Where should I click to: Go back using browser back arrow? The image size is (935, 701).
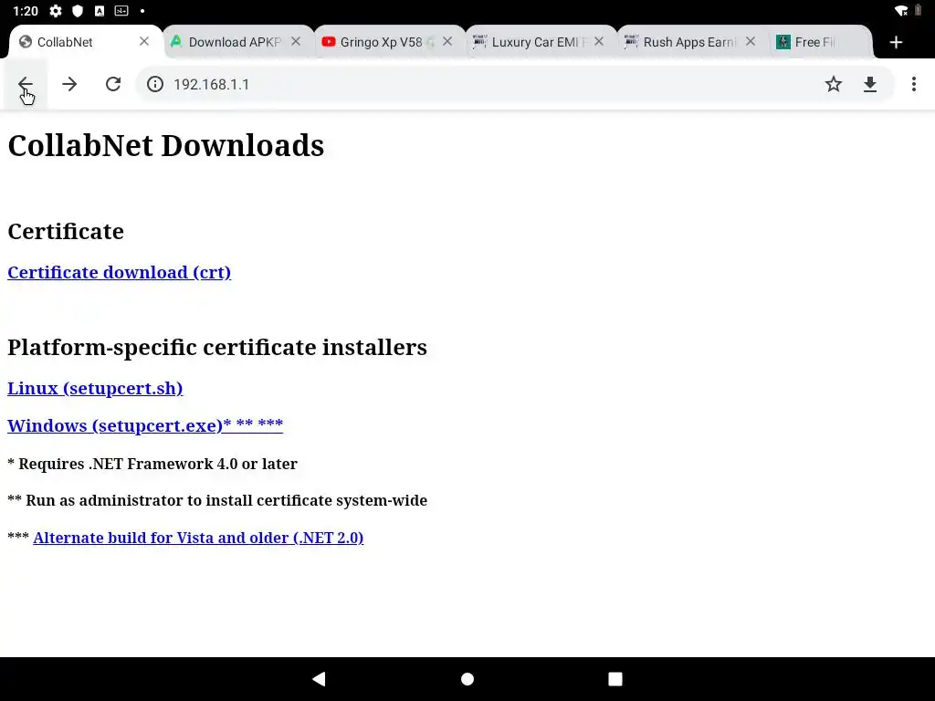point(25,84)
